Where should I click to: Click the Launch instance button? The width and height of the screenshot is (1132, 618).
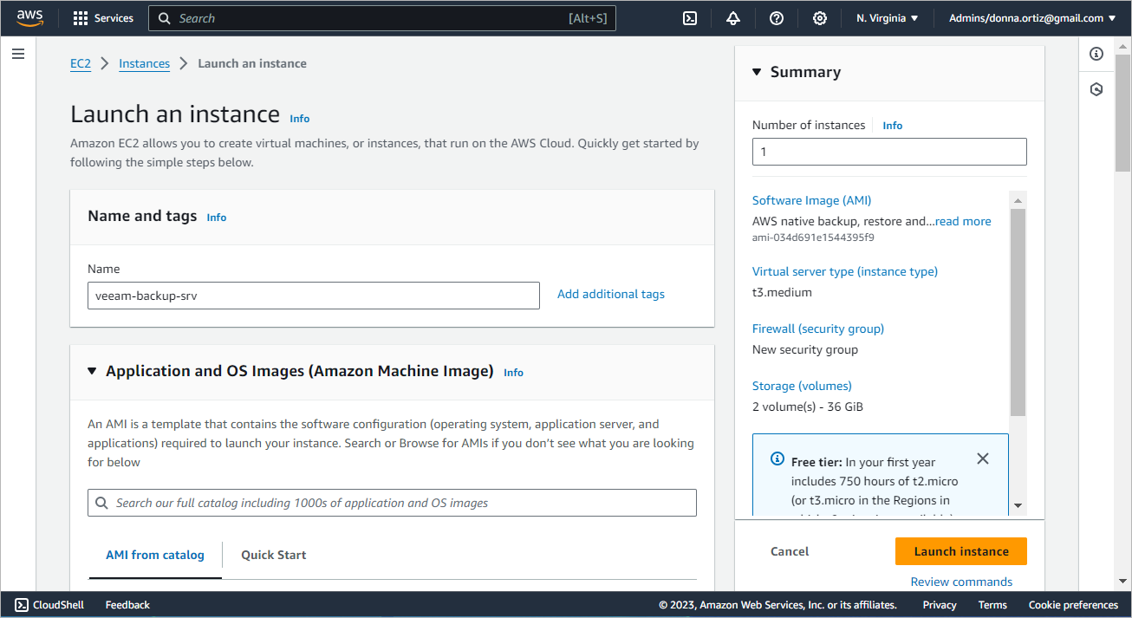point(960,551)
